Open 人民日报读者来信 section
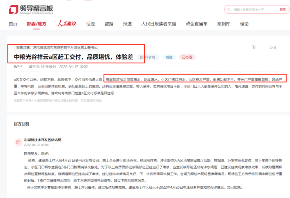 [159, 24]
